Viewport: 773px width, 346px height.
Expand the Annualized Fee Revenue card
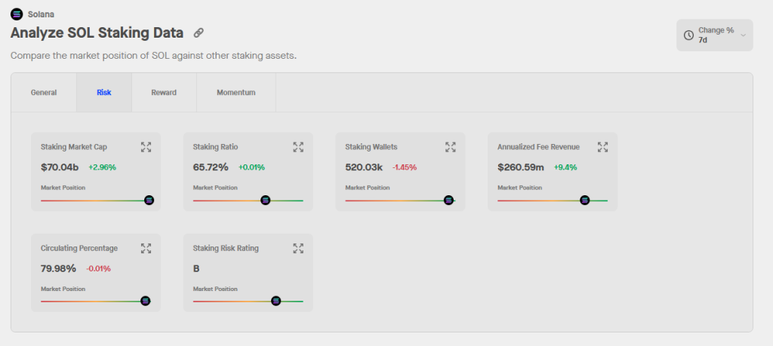tap(603, 147)
